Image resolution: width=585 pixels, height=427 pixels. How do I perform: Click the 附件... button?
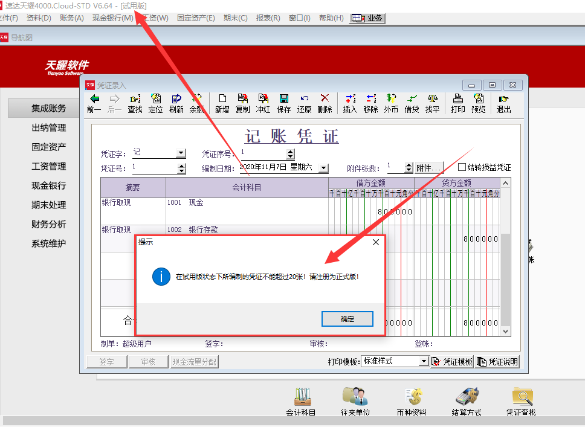point(429,168)
